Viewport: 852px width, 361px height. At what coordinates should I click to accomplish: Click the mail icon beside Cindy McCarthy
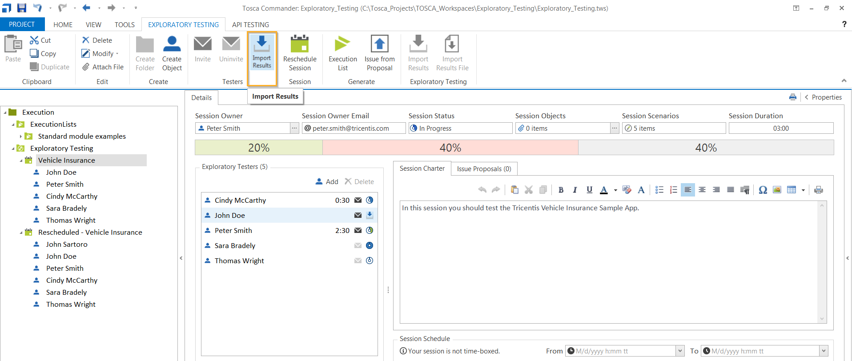click(x=358, y=201)
